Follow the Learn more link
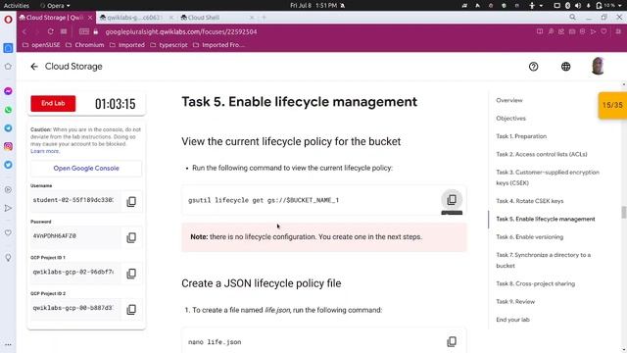Image resolution: width=627 pixels, height=353 pixels. click(45, 151)
